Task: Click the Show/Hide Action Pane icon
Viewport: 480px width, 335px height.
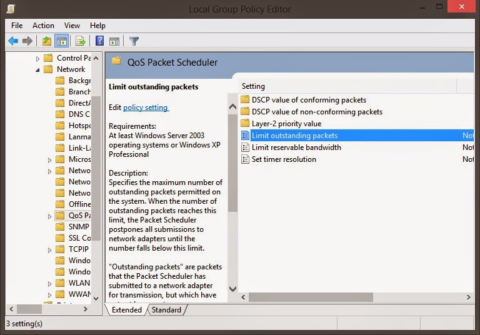Action: tap(114, 41)
